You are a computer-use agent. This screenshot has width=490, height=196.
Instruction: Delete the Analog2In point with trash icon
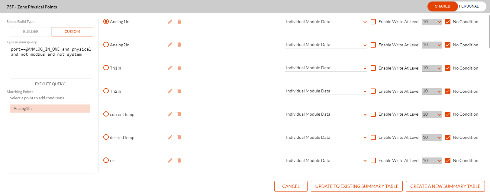tap(179, 45)
